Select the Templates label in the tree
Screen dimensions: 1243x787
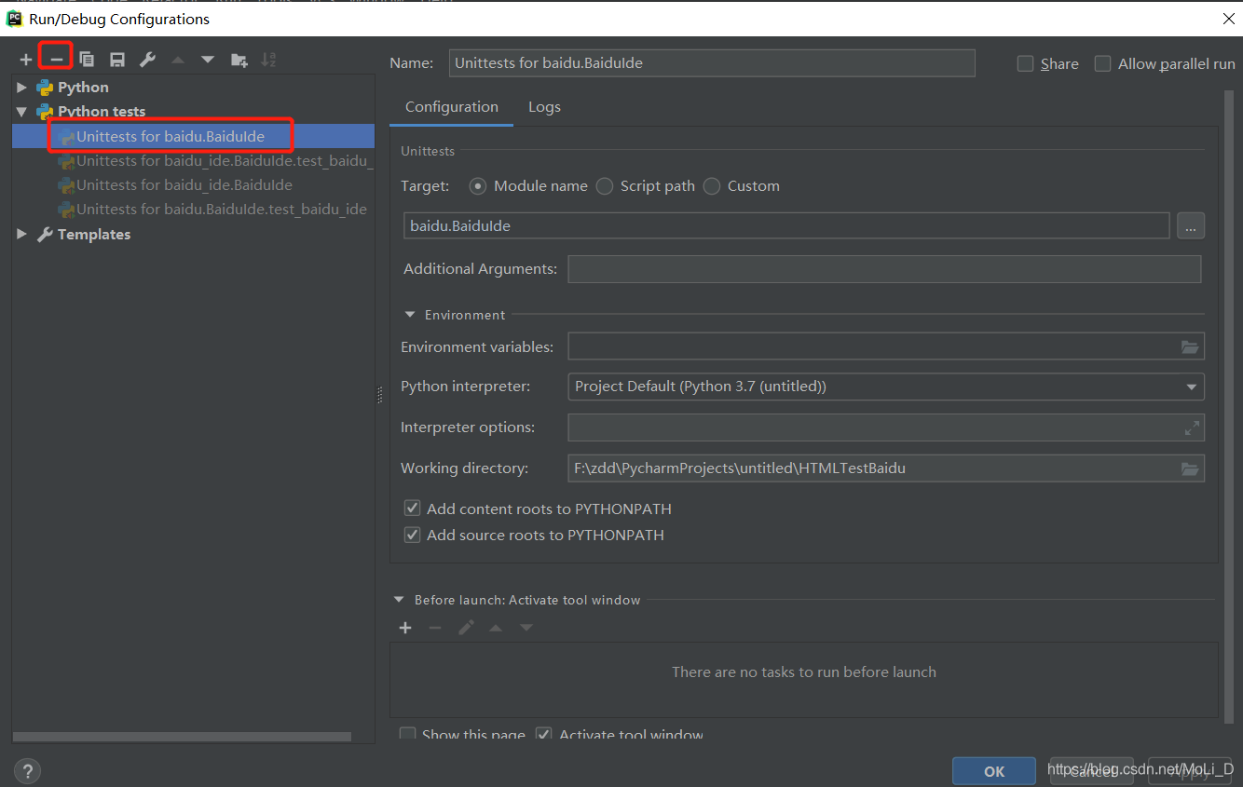94,235
